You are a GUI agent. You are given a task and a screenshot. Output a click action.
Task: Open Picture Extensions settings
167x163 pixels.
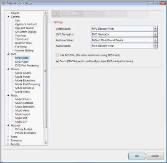pyautogui.click(x=25, y=133)
